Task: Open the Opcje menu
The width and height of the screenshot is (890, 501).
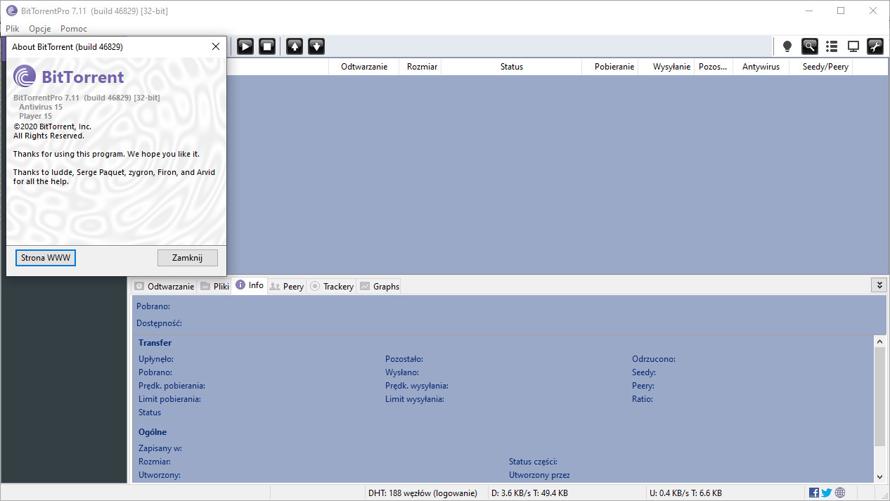Action: pos(40,29)
